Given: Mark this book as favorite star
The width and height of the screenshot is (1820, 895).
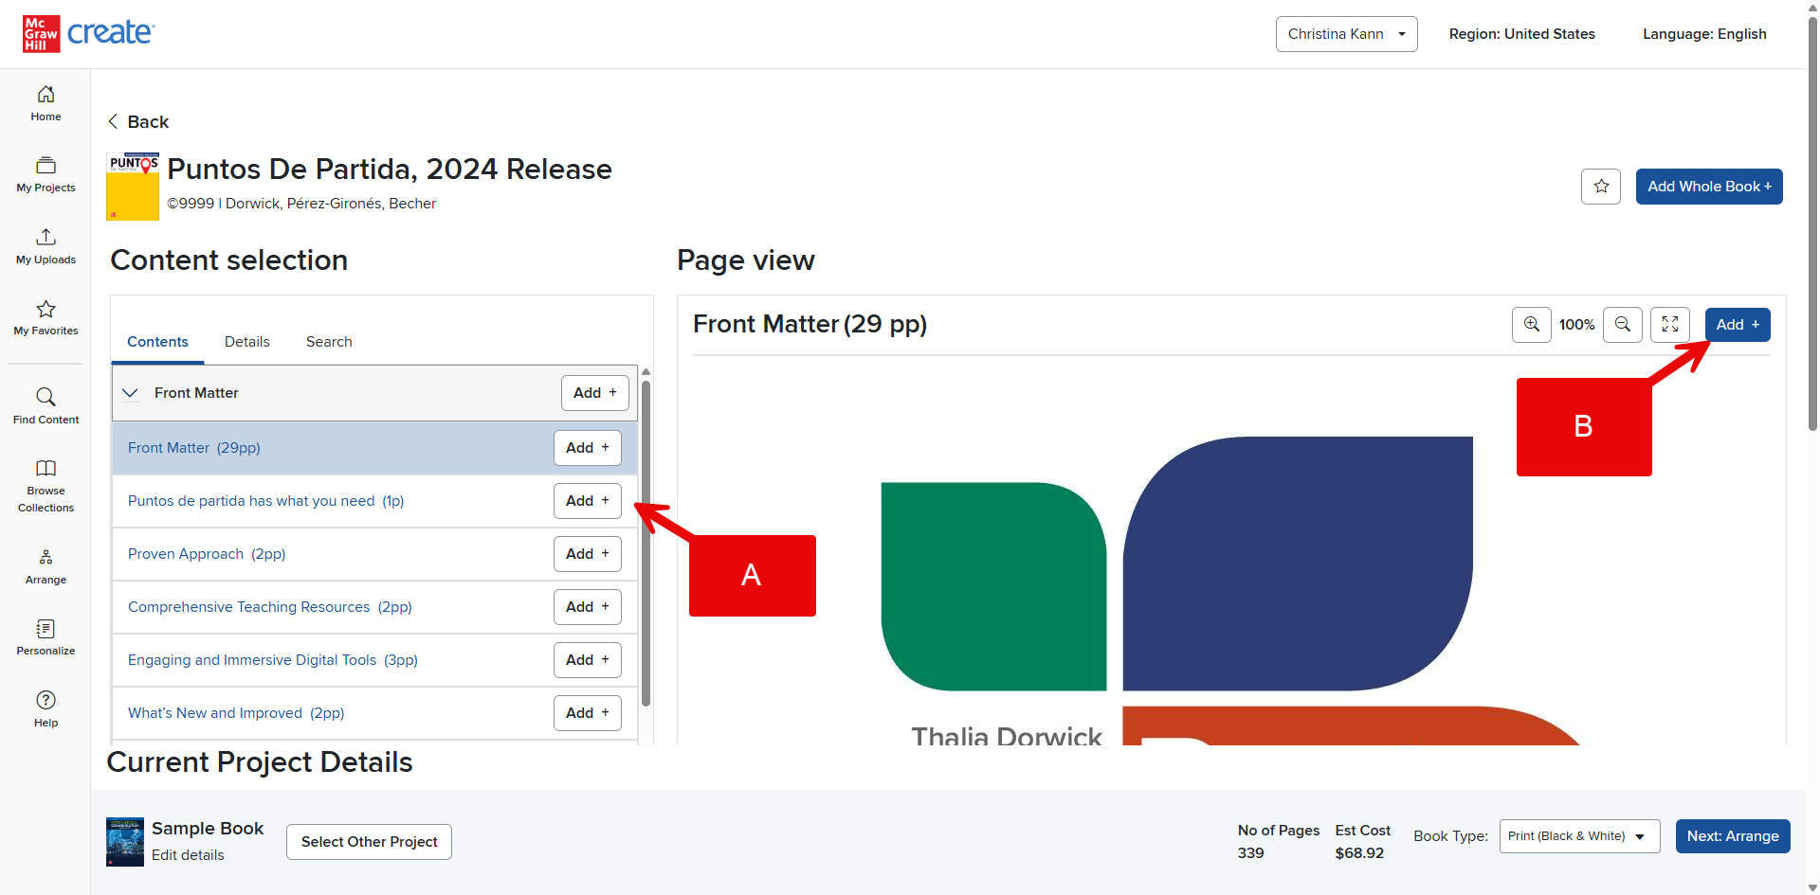Looking at the screenshot, I should (1601, 187).
